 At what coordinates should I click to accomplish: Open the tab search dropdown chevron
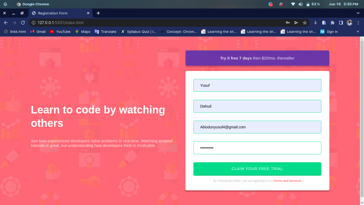358,13
